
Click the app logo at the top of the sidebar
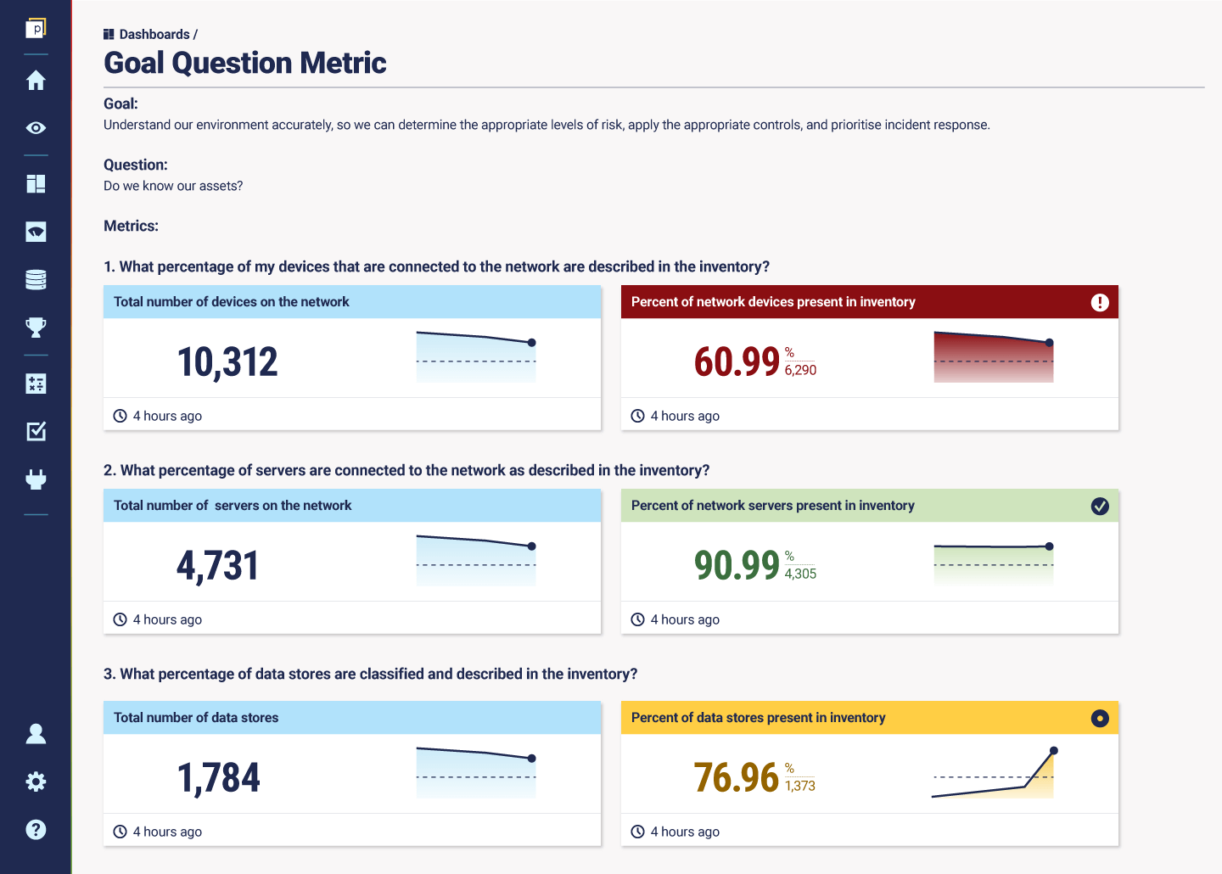pyautogui.click(x=36, y=27)
